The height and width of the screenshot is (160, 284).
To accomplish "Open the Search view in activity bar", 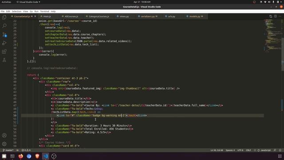I will pos(4,26).
